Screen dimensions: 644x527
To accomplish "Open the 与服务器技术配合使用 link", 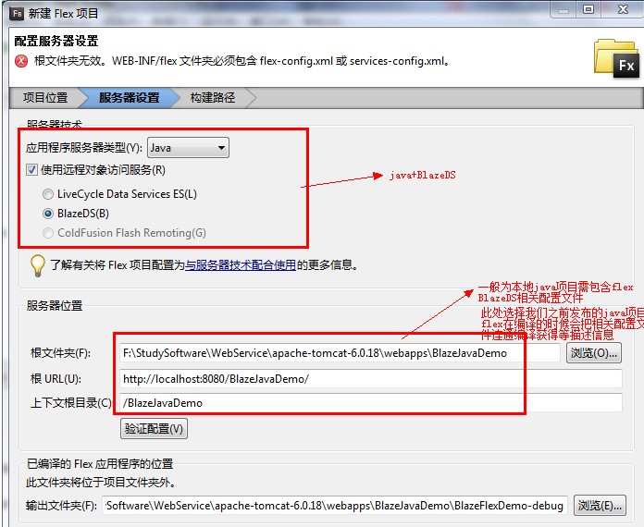I will pyautogui.click(x=241, y=265).
